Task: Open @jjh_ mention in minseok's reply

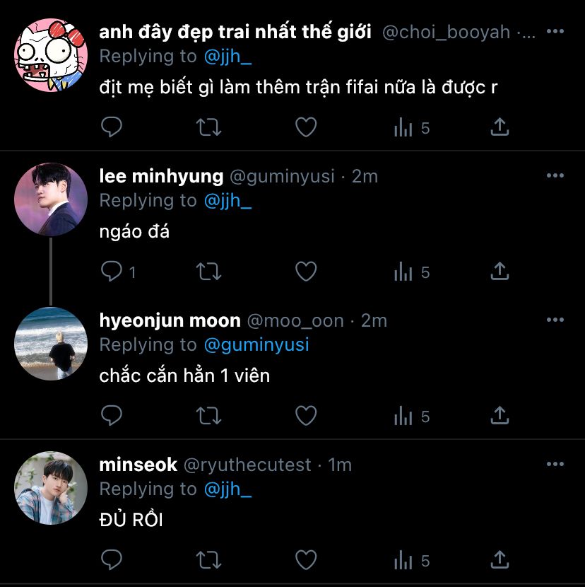Action: tap(227, 489)
